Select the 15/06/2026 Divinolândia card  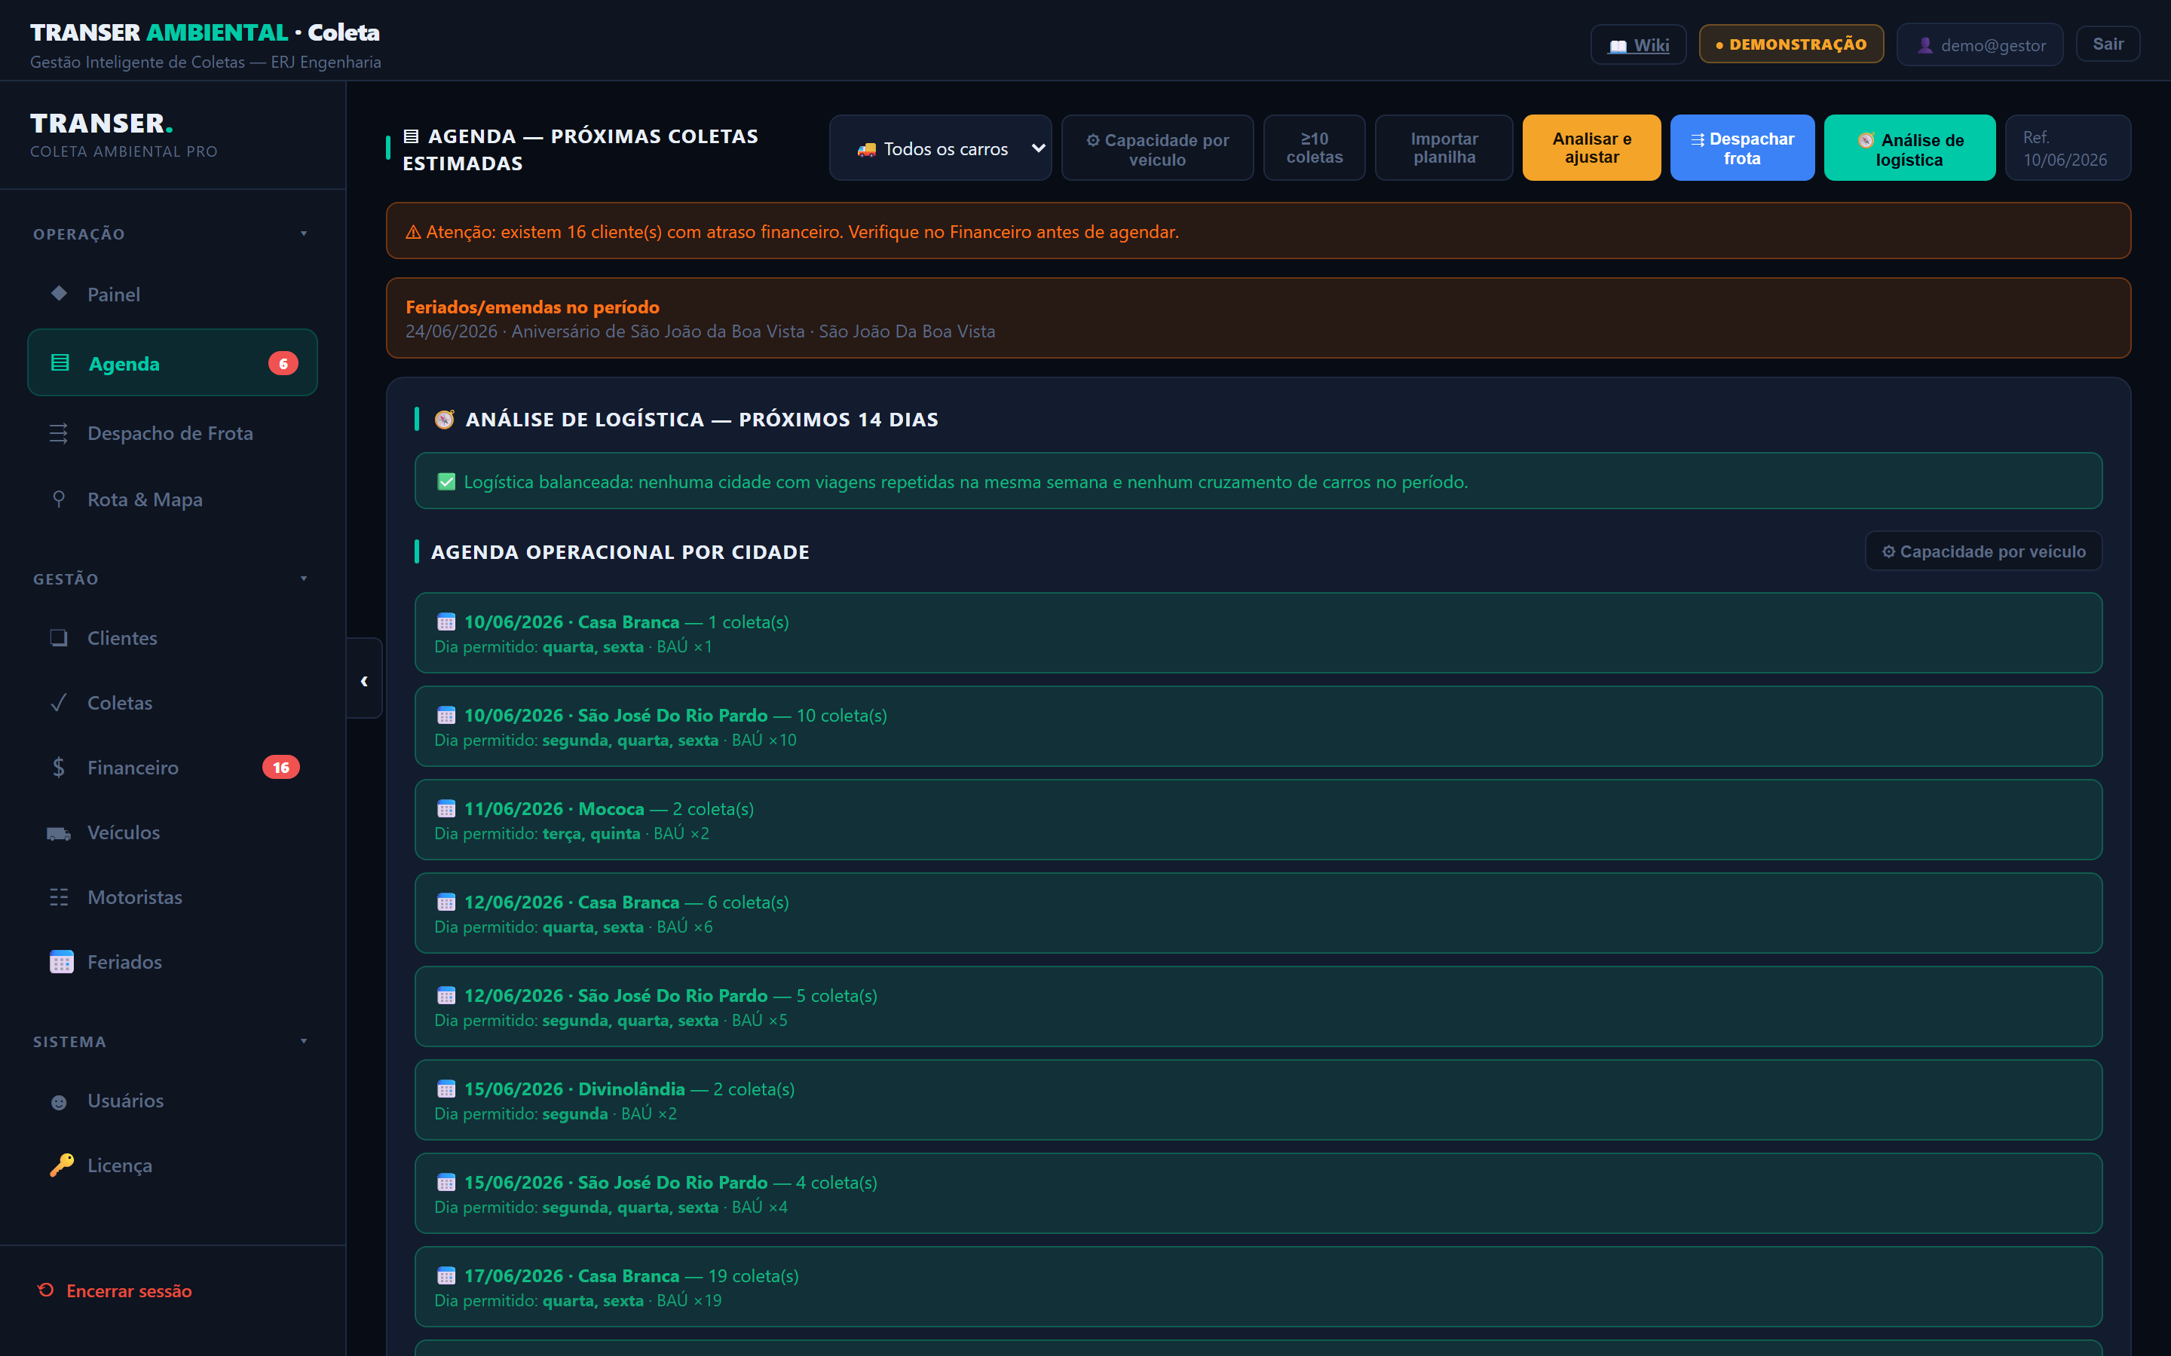point(1257,1100)
